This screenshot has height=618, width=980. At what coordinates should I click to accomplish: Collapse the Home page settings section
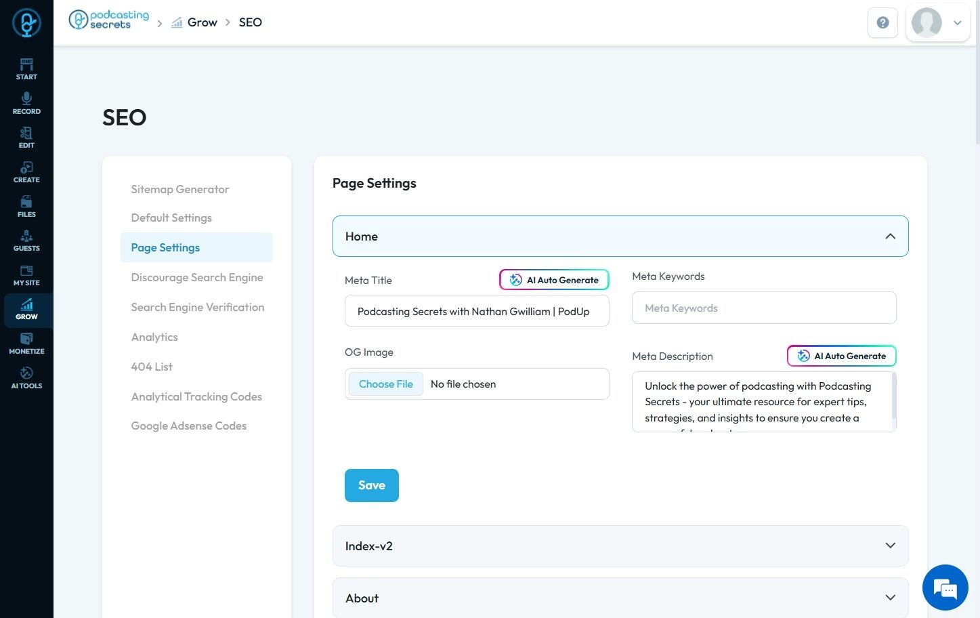click(x=890, y=236)
